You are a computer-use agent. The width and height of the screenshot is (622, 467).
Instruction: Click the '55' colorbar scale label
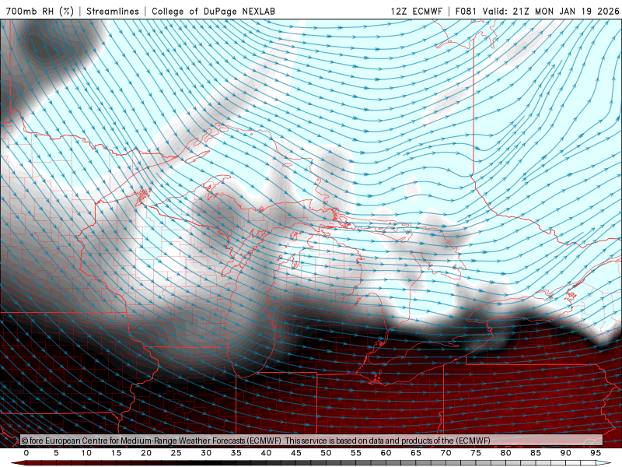[x=356, y=453]
